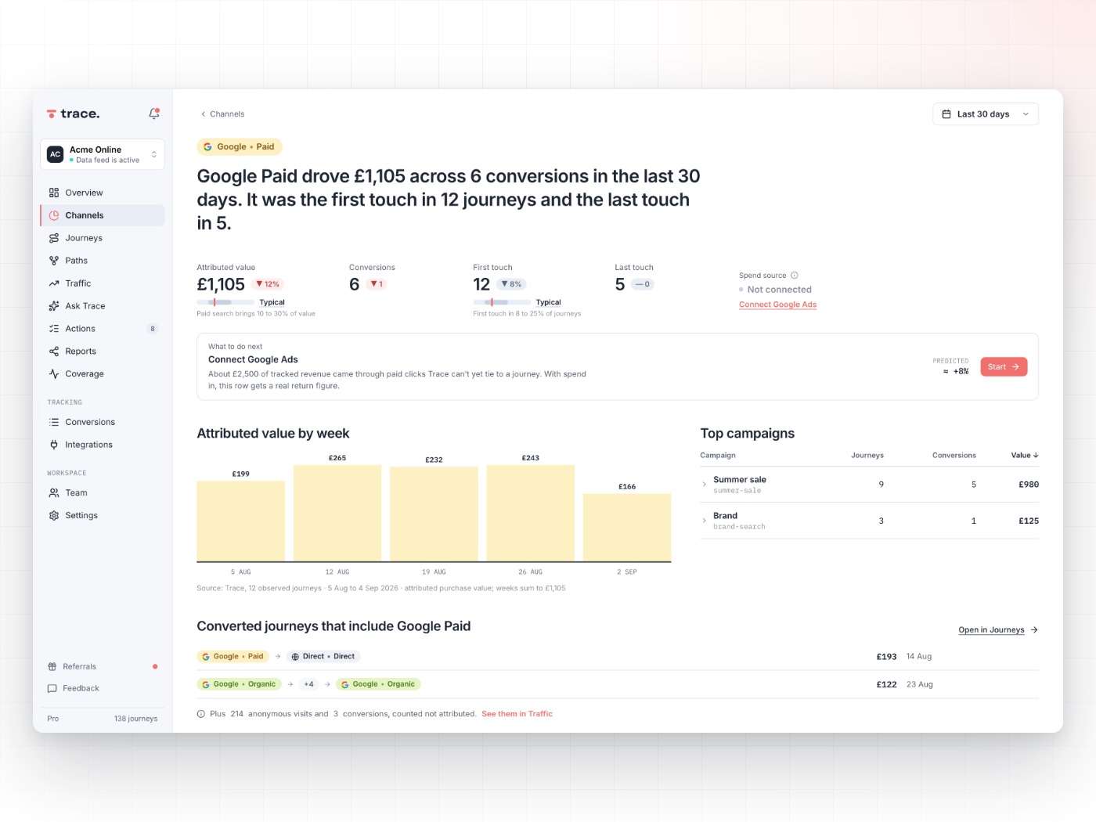This screenshot has height=822, width=1096.
Task: Click the £265 bar for 12 Aug
Action: 337,513
